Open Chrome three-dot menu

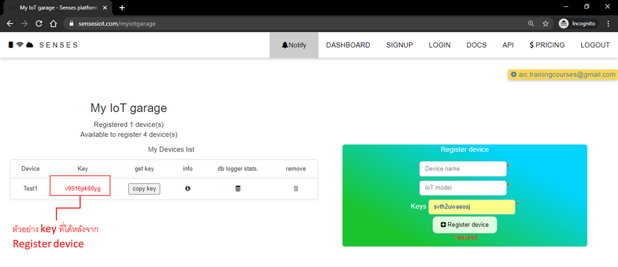pyautogui.click(x=608, y=24)
